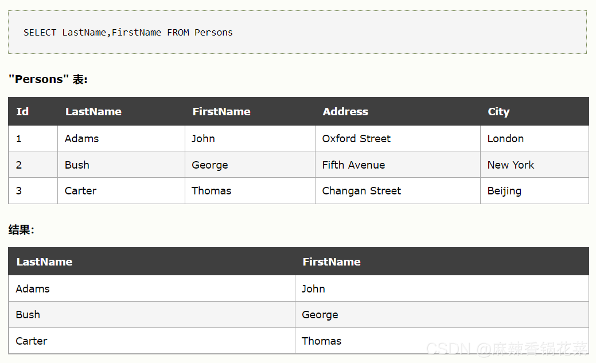Click the London city cell

(535, 138)
